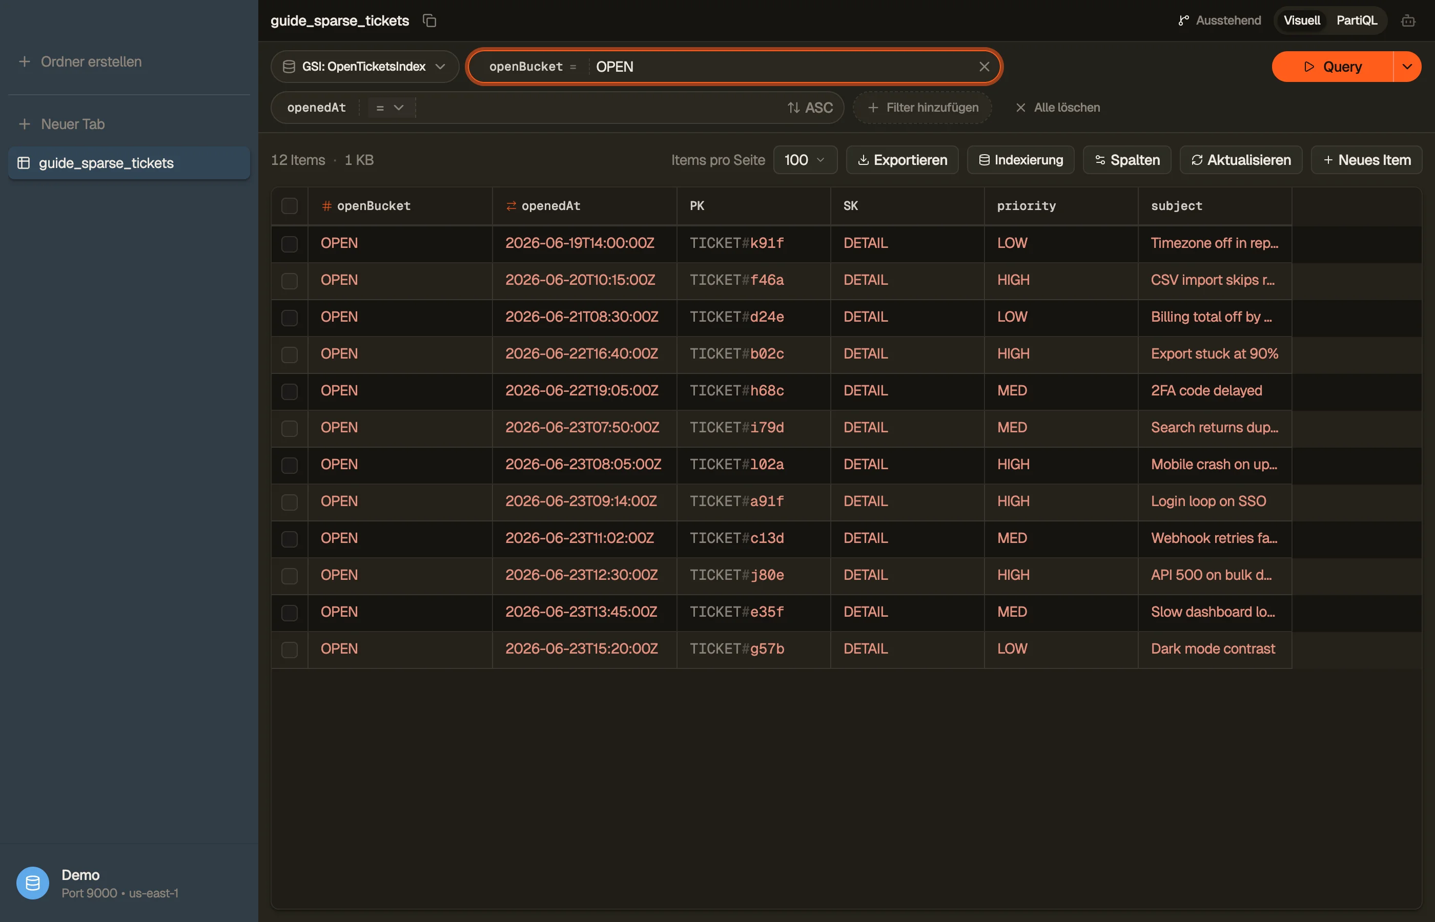Click Ordner erstellen in sidebar
The height and width of the screenshot is (922, 1435).
[x=80, y=61]
